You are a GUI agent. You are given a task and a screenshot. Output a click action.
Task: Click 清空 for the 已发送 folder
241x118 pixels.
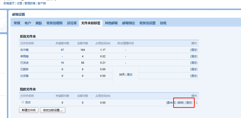coord(194,63)
